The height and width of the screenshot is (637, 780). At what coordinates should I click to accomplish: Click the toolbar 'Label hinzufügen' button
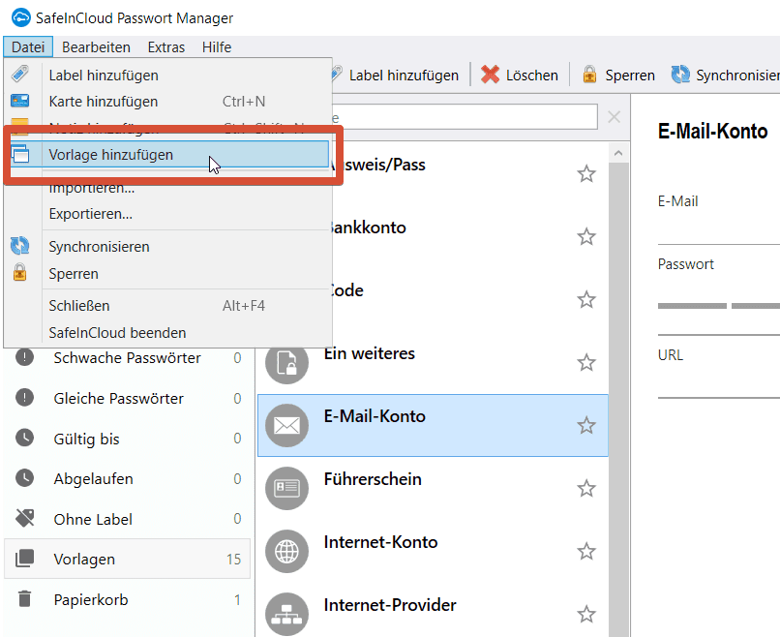(397, 76)
